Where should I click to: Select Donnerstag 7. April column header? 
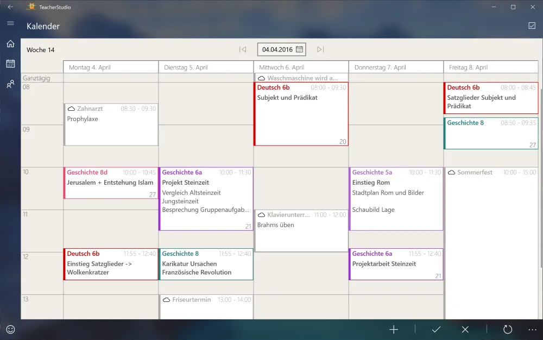coord(396,67)
